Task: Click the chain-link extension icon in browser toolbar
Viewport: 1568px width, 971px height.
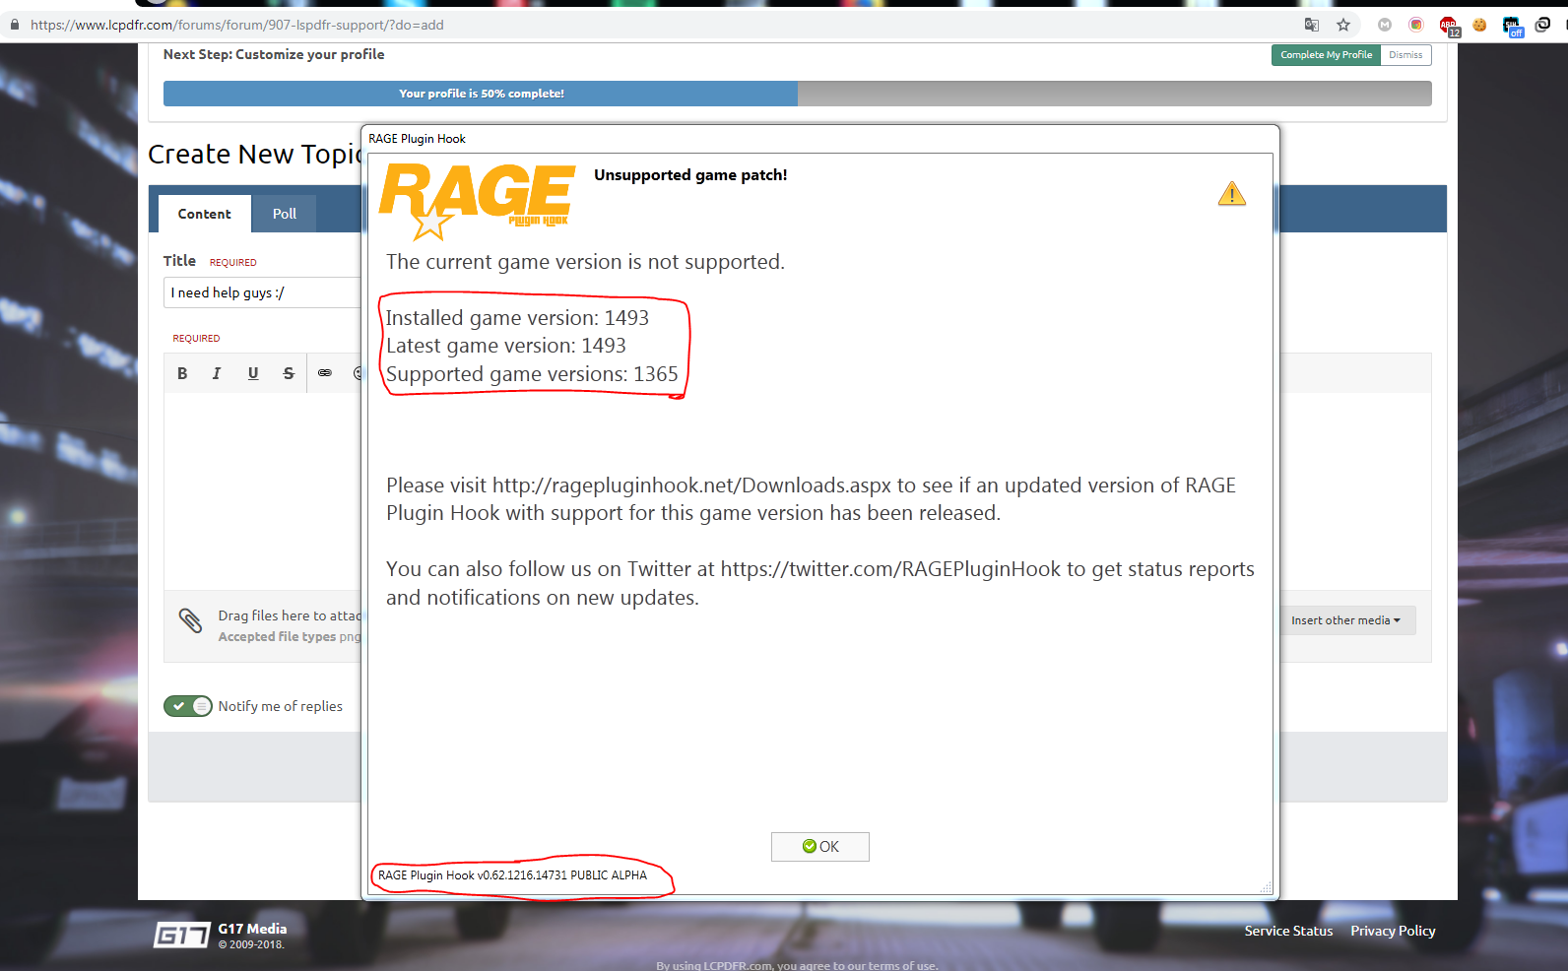Action: point(1542,25)
